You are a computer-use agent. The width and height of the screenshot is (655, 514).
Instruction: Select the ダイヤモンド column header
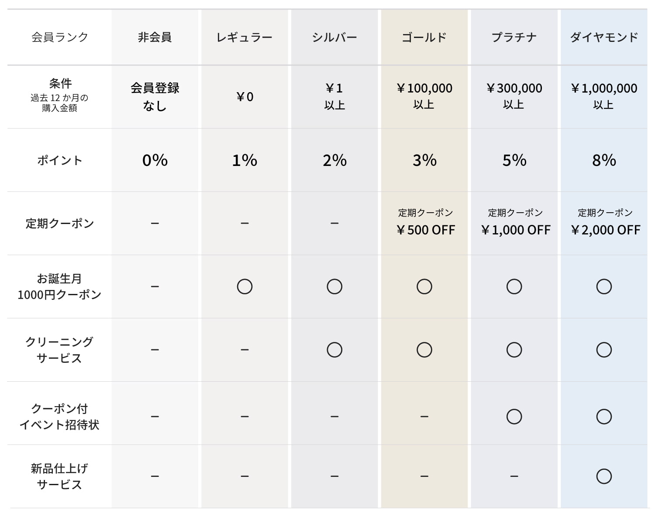click(603, 38)
